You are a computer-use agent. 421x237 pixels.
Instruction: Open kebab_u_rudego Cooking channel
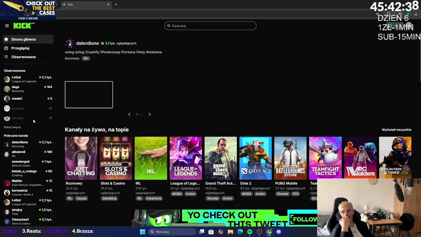click(x=28, y=173)
